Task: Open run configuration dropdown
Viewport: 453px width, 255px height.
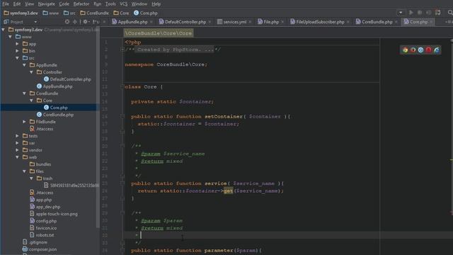Action: pyautogui.click(x=401, y=13)
